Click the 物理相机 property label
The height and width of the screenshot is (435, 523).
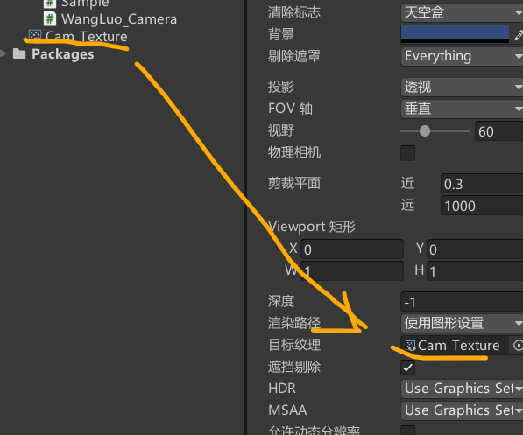pyautogui.click(x=293, y=152)
